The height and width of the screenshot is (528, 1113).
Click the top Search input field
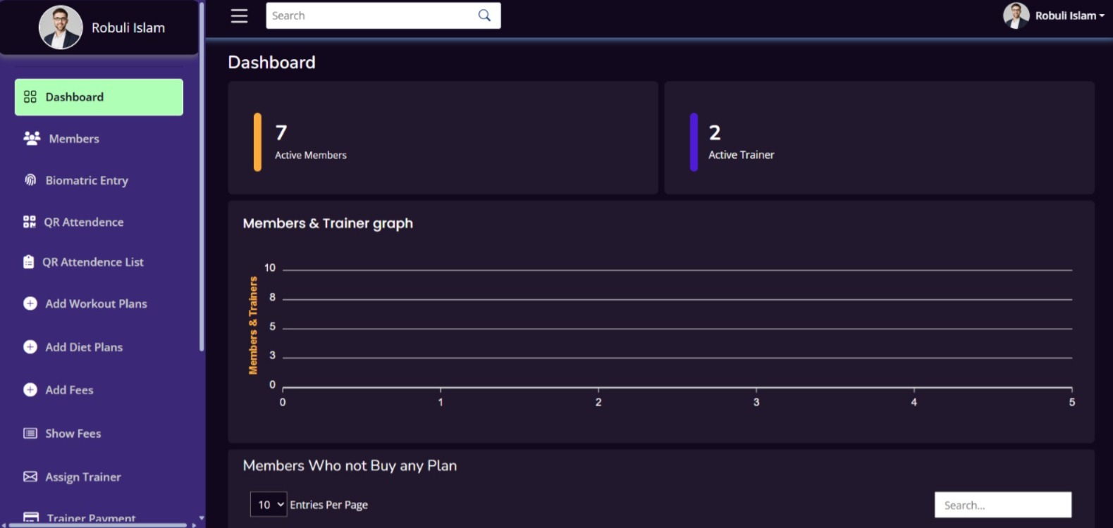pyautogui.click(x=372, y=15)
